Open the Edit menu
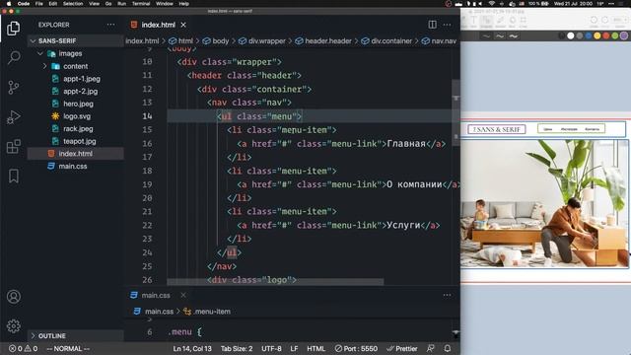 [x=52, y=4]
